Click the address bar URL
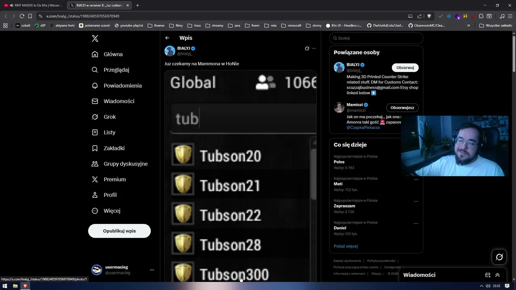 point(83,16)
